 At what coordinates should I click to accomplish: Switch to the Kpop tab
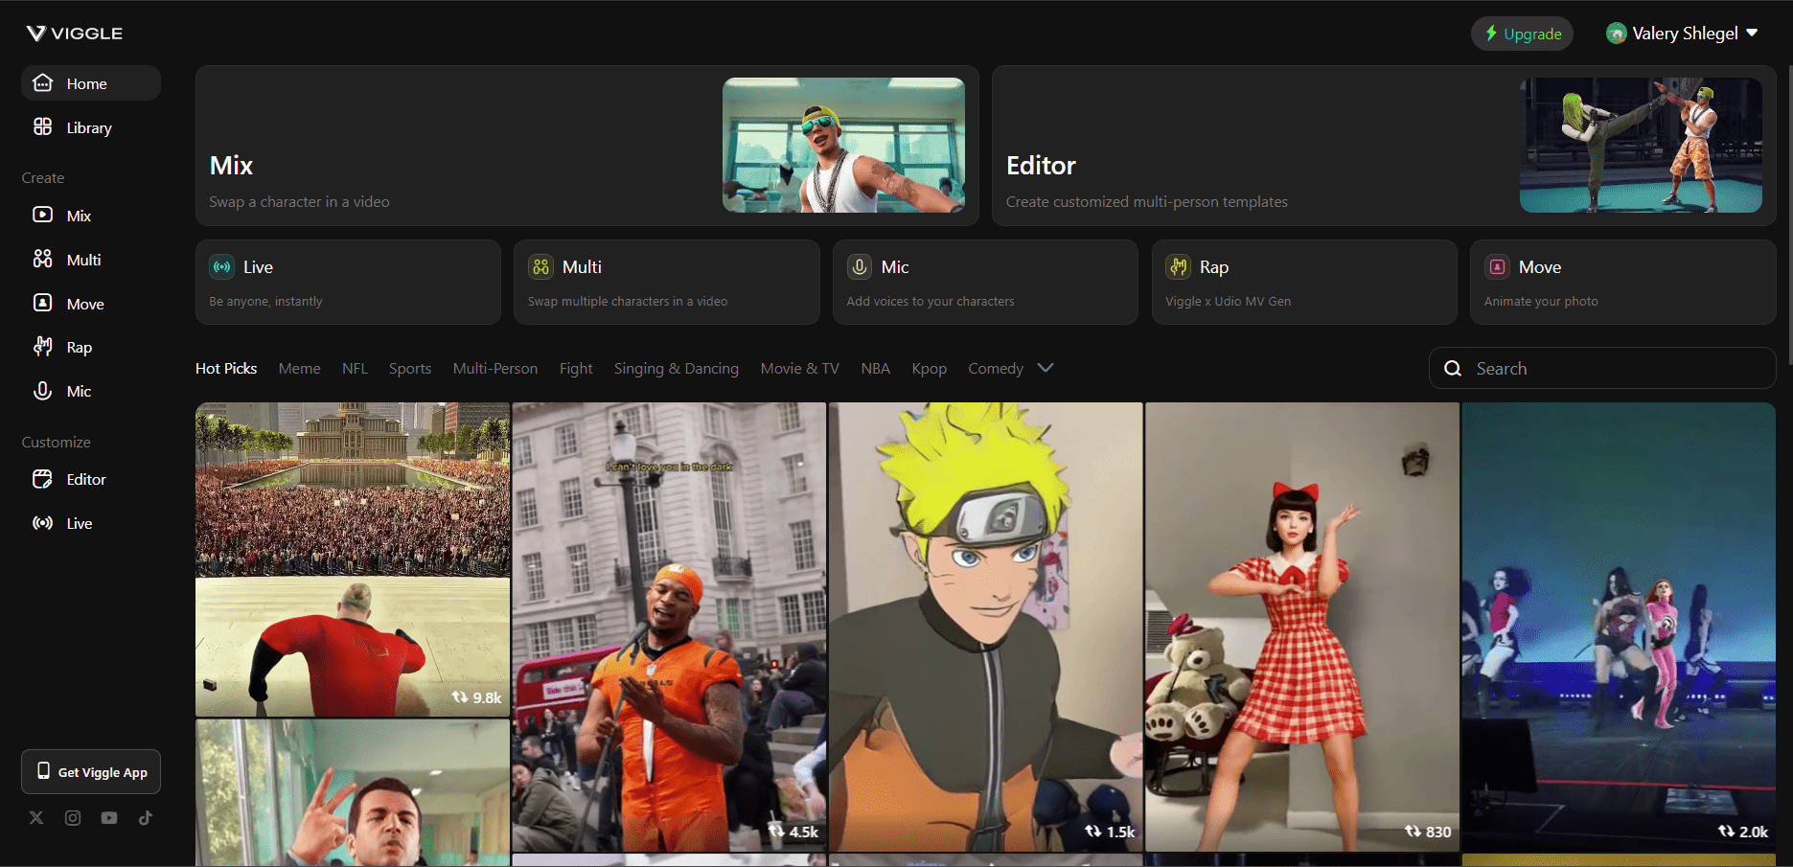pos(930,369)
